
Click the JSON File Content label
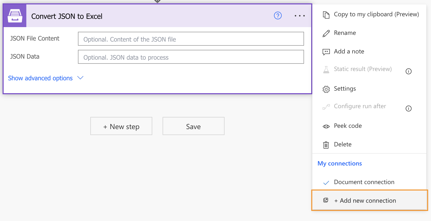click(35, 38)
